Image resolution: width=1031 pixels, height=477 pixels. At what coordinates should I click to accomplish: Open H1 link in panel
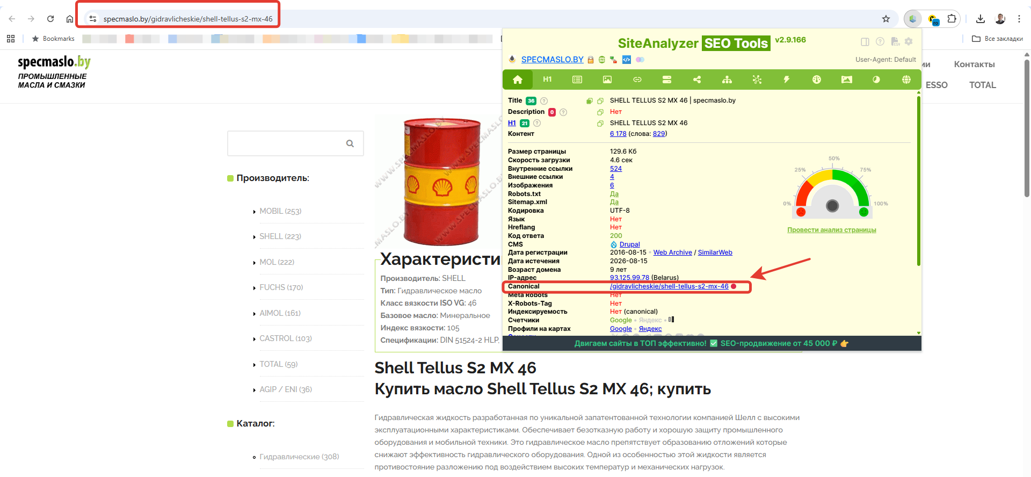(x=512, y=123)
